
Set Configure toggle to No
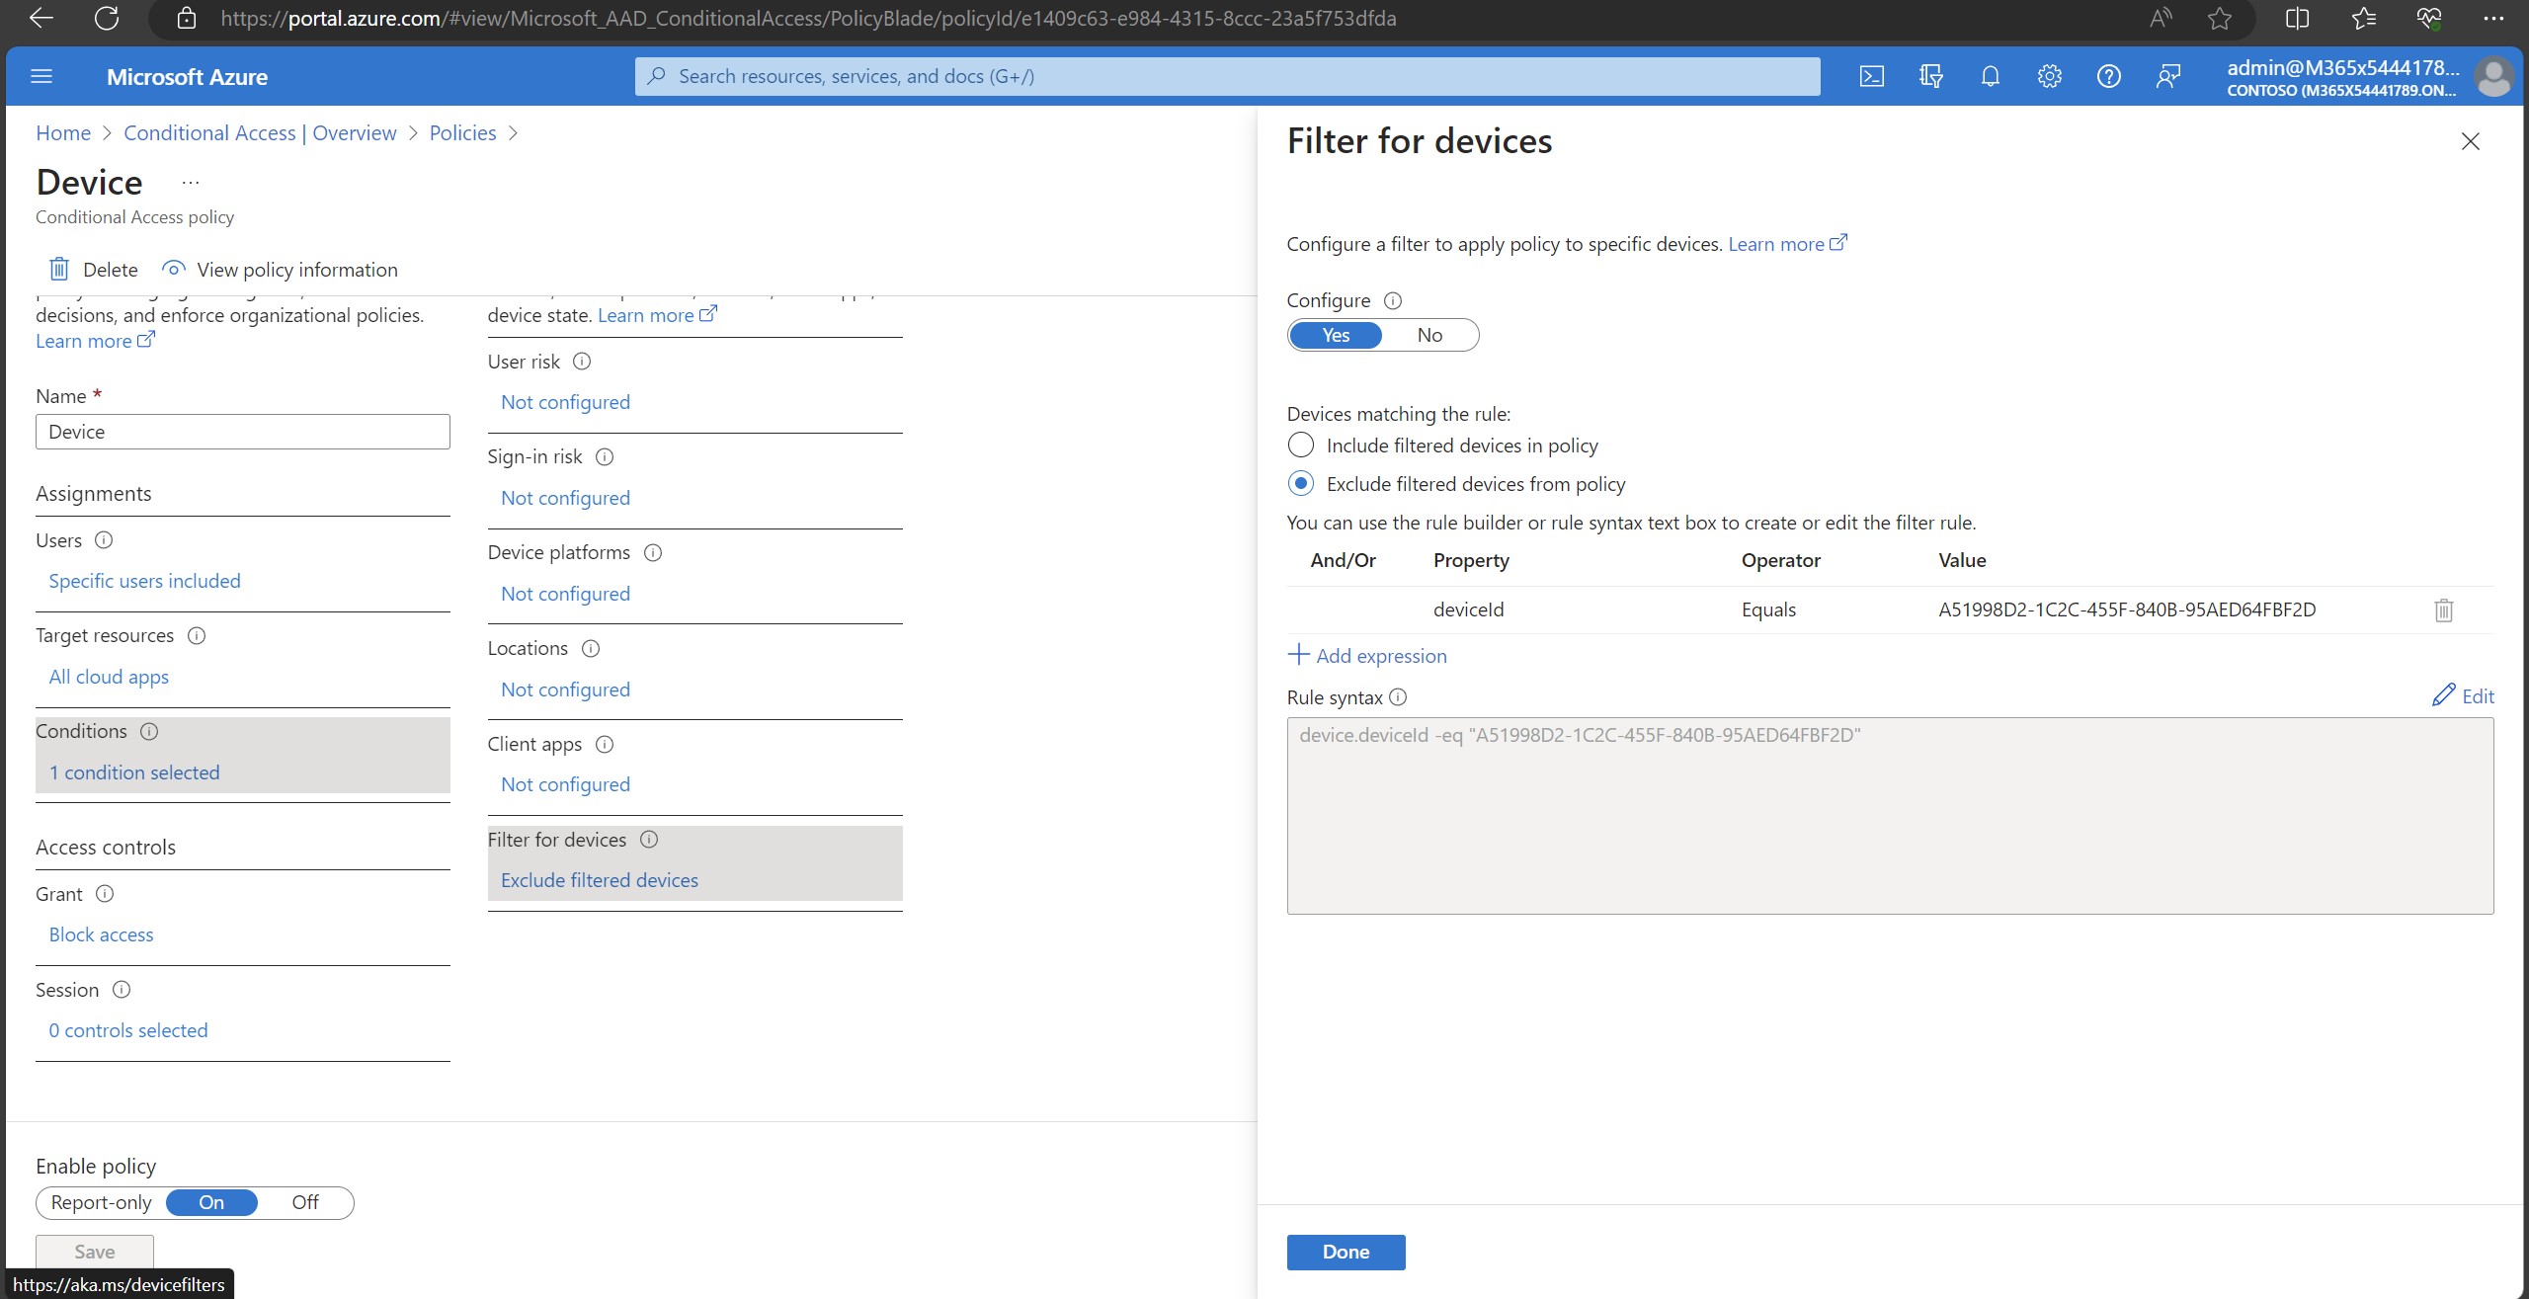tap(1428, 335)
